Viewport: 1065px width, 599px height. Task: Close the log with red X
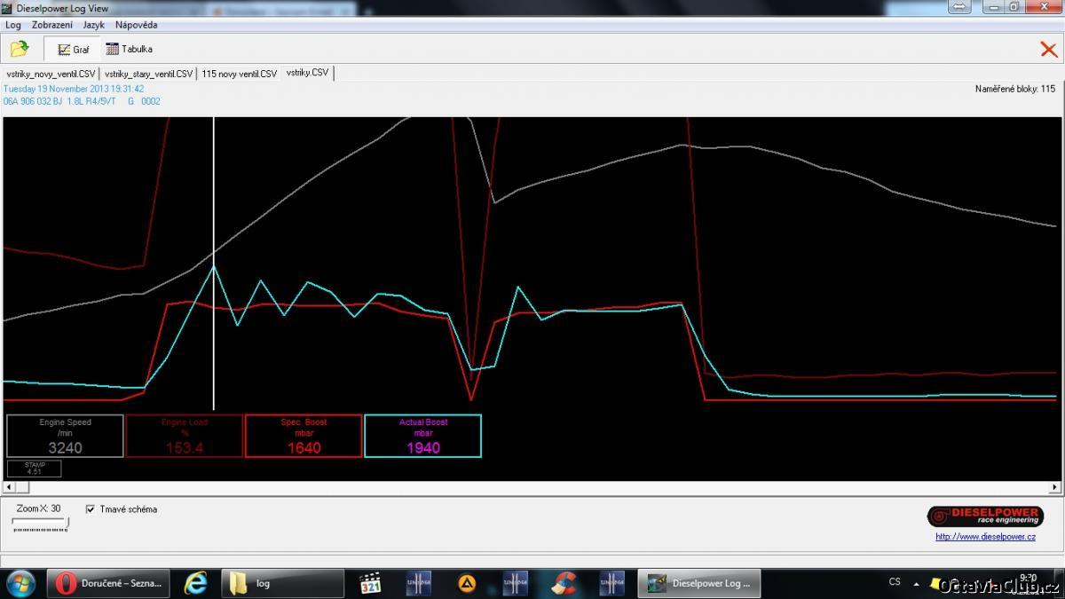tap(1048, 50)
